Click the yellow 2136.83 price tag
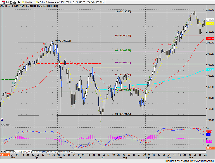Image resolution: width=215 pixels, height=163 pixels. [210, 24]
